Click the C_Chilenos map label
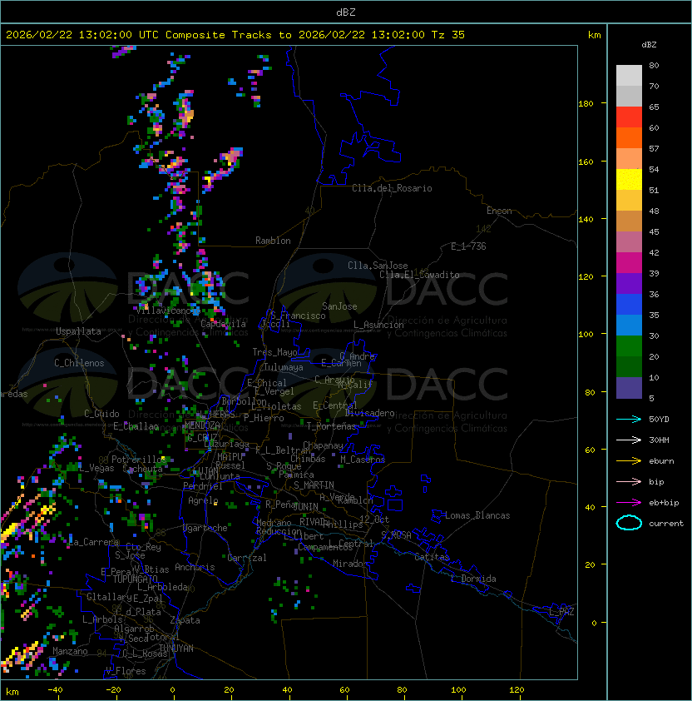The image size is (692, 701). pos(79,363)
